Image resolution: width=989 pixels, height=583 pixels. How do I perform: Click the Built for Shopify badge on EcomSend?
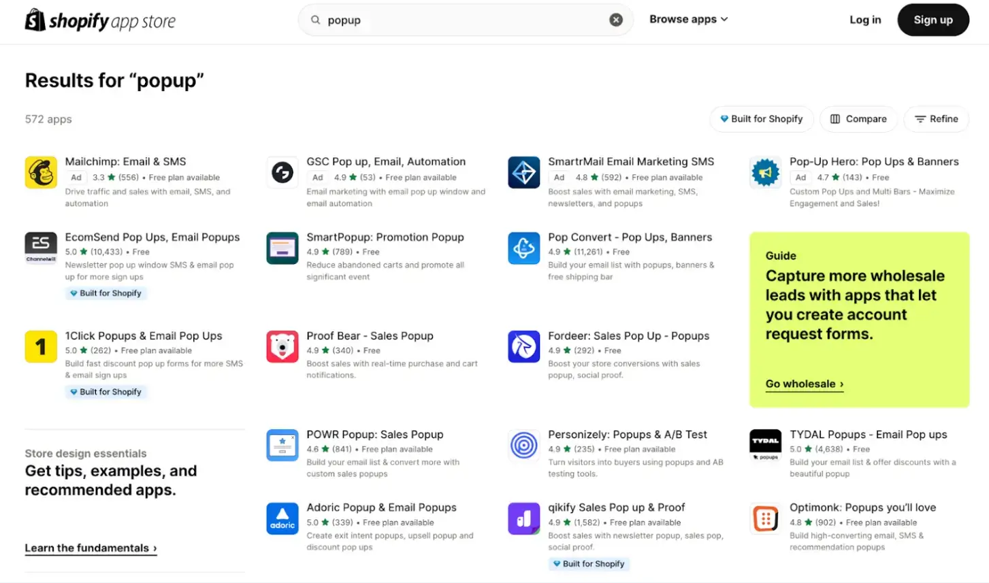pyautogui.click(x=106, y=293)
